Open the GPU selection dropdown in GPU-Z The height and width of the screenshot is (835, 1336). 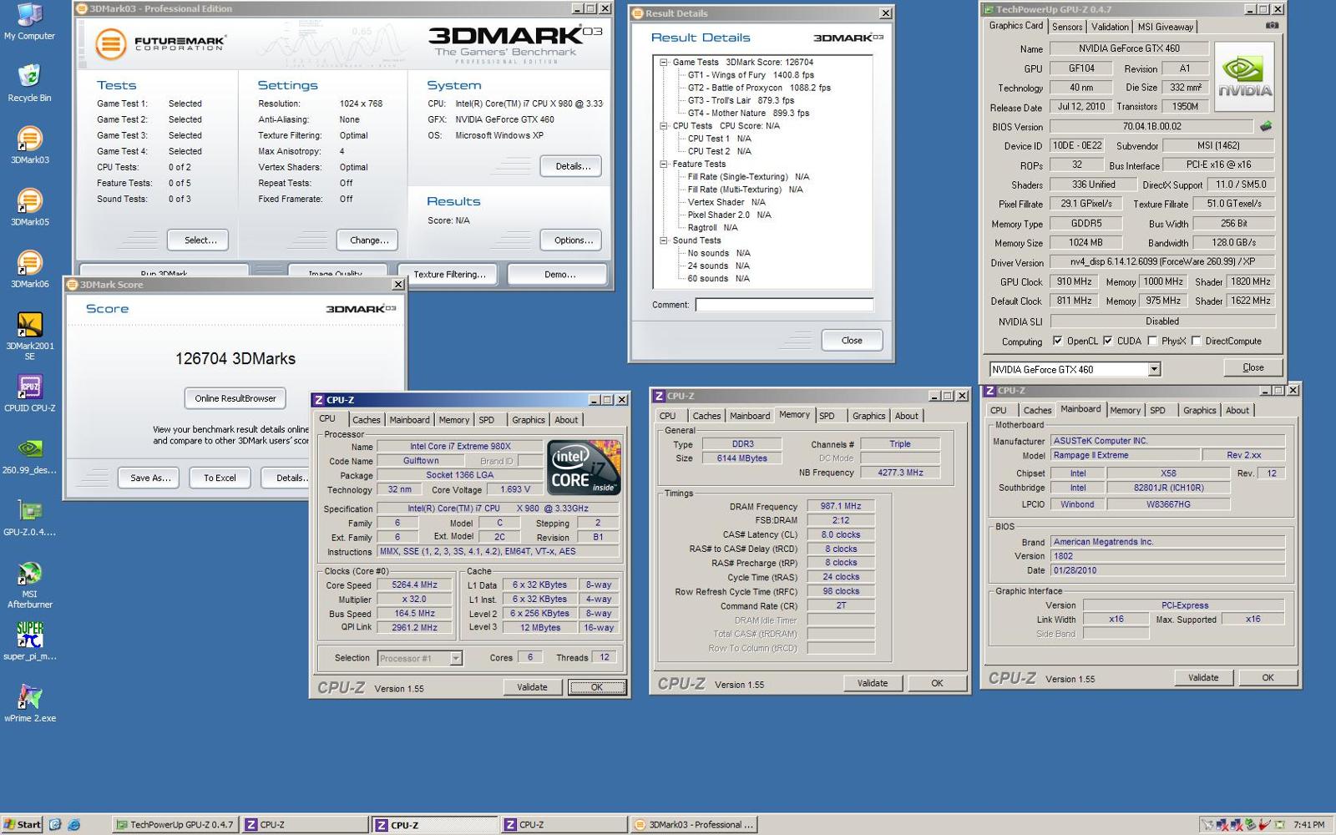[x=1154, y=369]
